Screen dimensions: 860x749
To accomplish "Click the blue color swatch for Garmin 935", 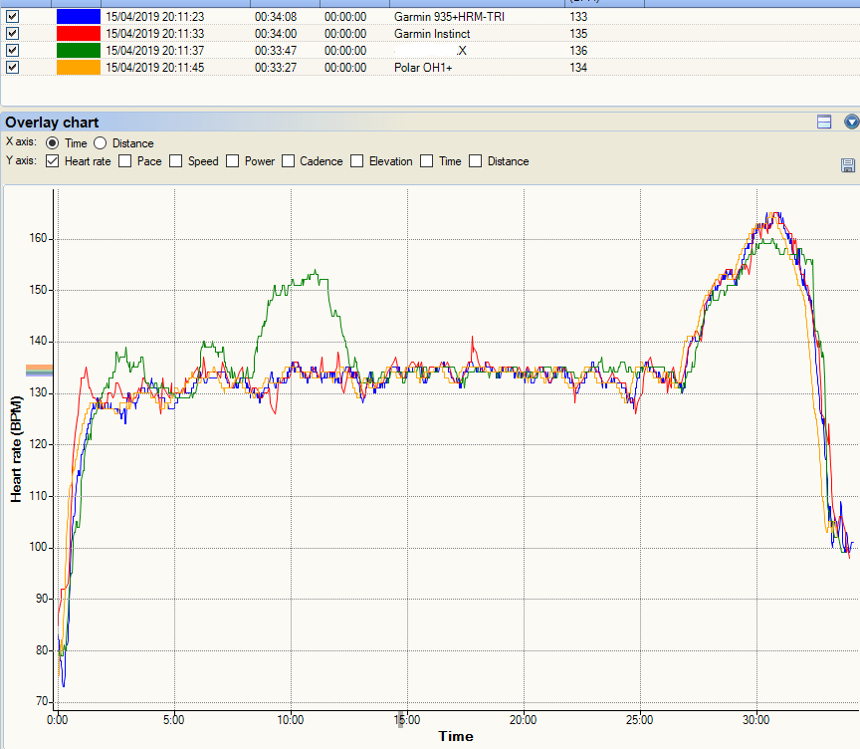I will pos(79,17).
